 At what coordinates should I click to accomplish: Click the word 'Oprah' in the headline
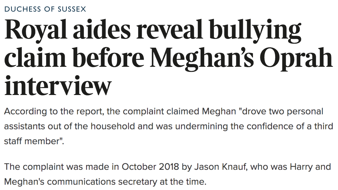296,57
